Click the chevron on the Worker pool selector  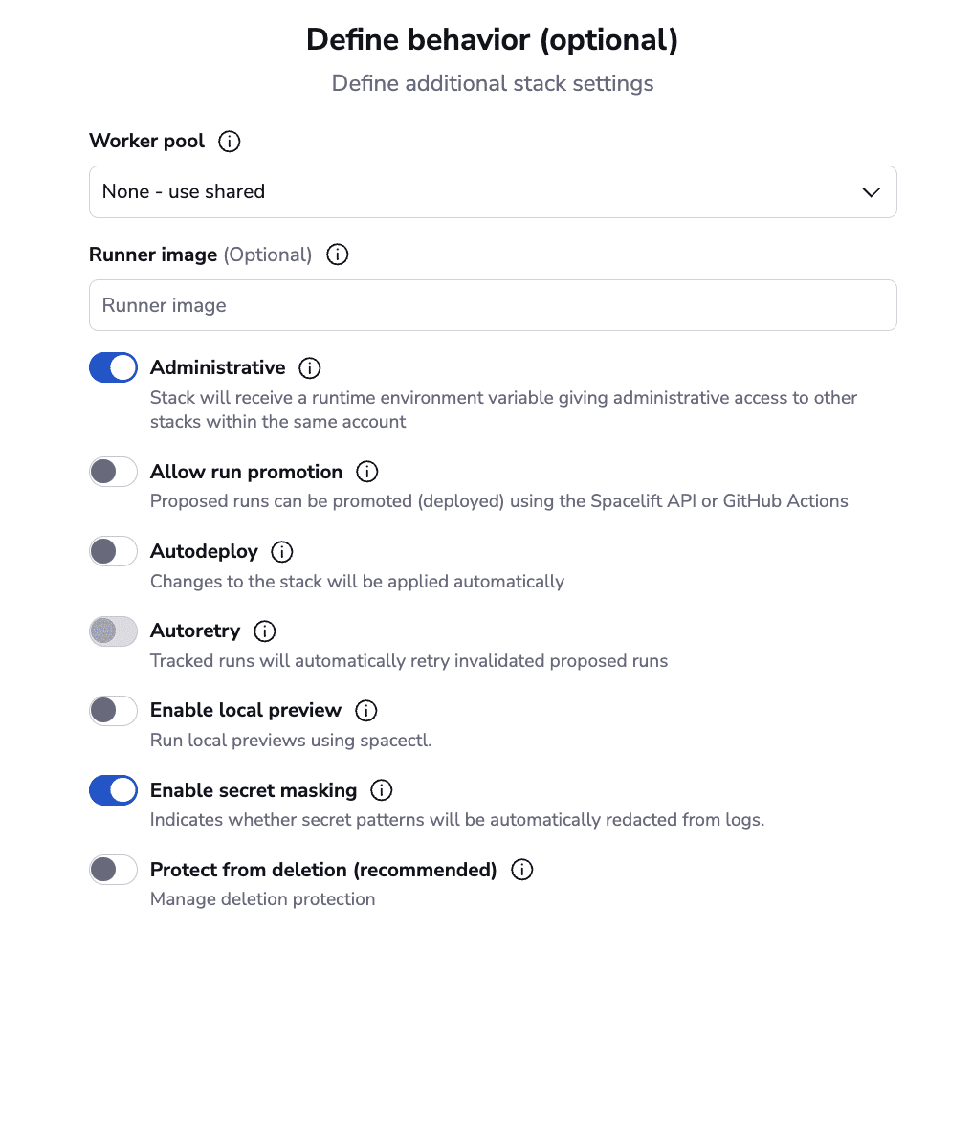[871, 191]
